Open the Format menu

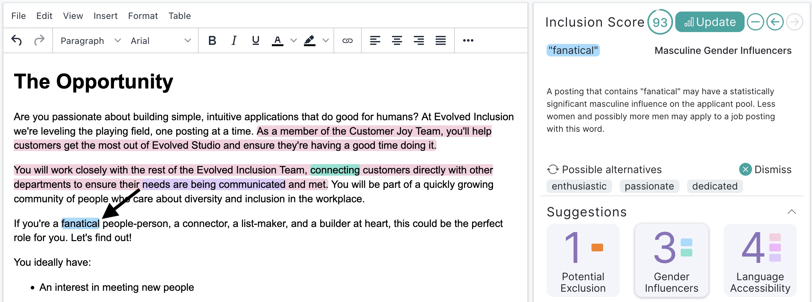(x=143, y=16)
